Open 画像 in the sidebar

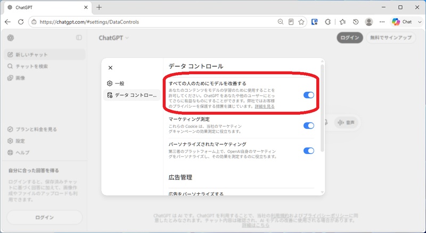coord(45,78)
